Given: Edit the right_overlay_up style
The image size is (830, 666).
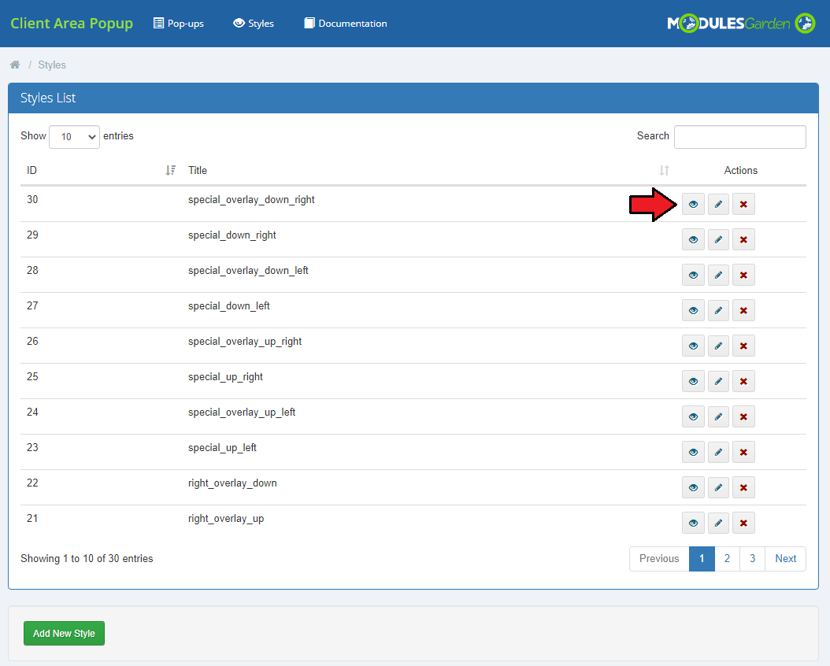Looking at the screenshot, I should coord(718,524).
